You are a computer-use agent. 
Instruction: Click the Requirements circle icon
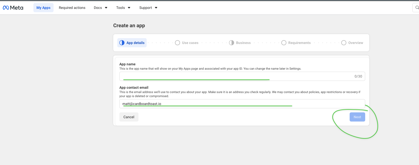pyautogui.click(x=284, y=43)
